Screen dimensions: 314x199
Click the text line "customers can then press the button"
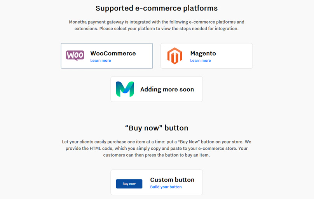157,155
